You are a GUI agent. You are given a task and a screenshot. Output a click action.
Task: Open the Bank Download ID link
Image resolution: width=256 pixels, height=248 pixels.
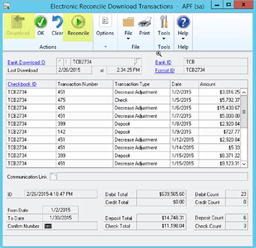click(x=26, y=63)
